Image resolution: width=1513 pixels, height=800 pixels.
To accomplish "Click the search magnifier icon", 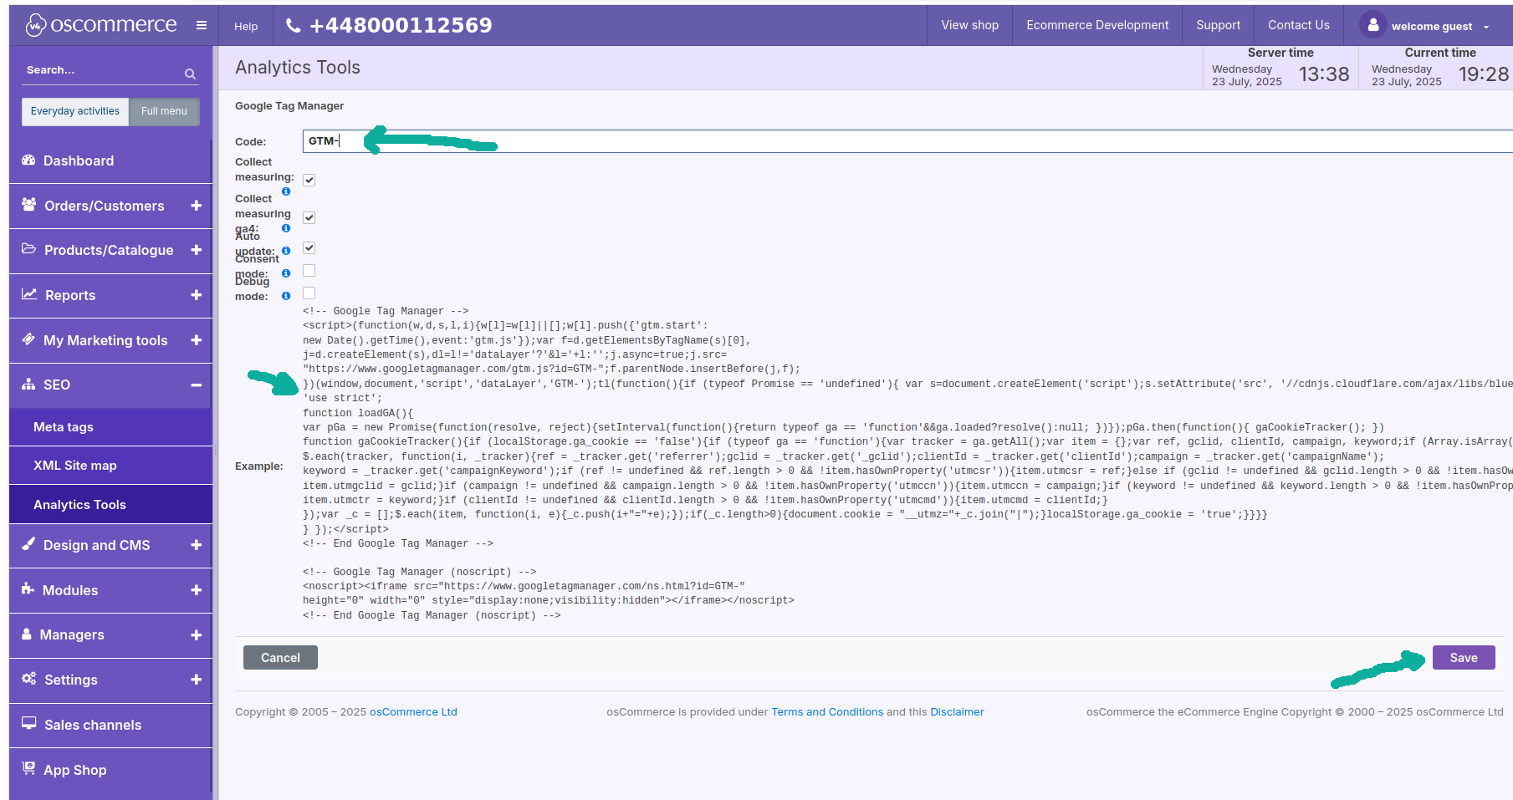I will 190,74.
